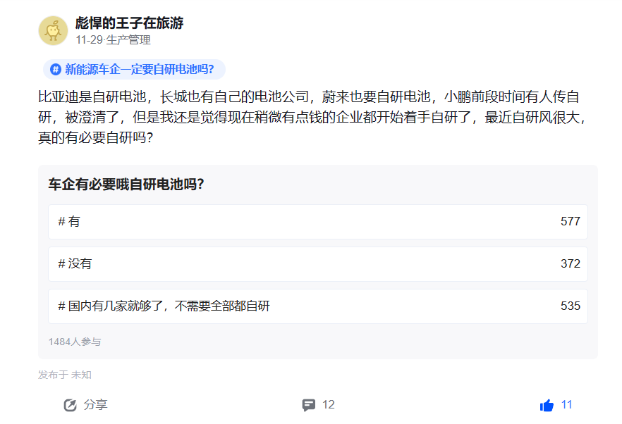Open comments via the speech bubble icon

[308, 405]
